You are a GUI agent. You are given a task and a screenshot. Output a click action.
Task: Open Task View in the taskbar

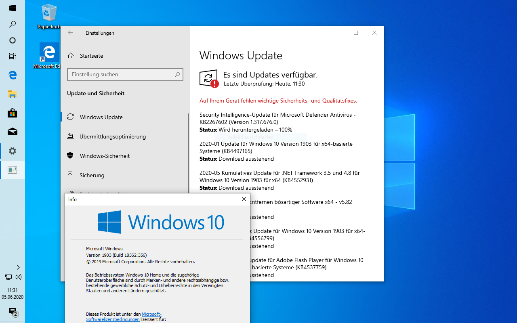[x=13, y=57]
